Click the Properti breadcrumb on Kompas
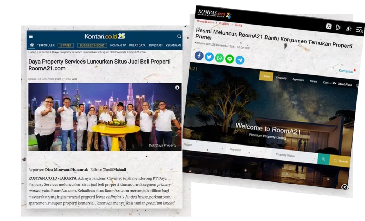This screenshot has height=221, width=365. click(x=224, y=24)
